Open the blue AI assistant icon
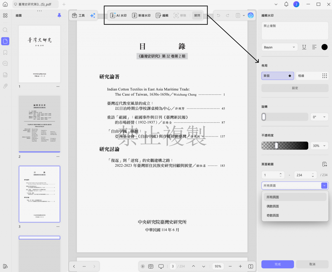 (251, 15)
